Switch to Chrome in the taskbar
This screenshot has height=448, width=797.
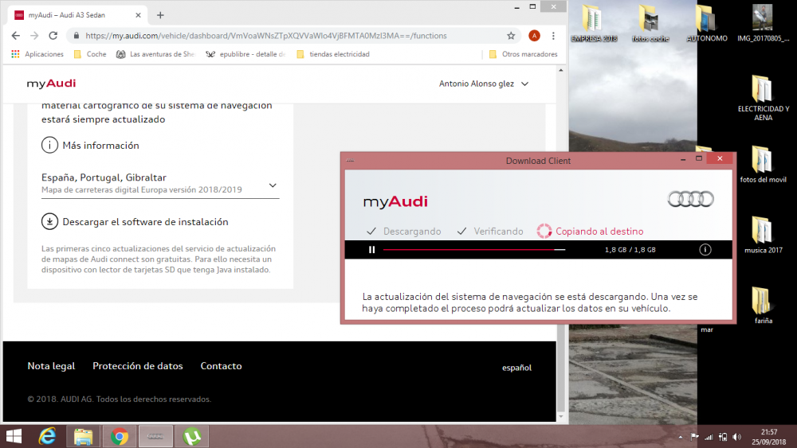coord(120,436)
